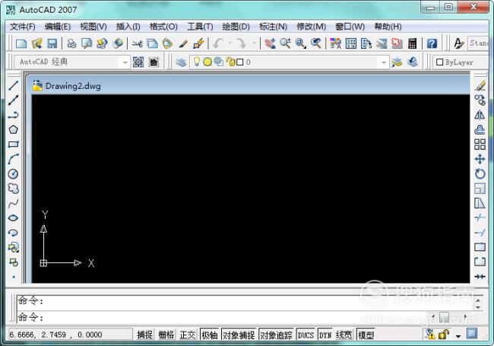
Task: Open the Layer Properties Manager icon
Action: (x=181, y=62)
